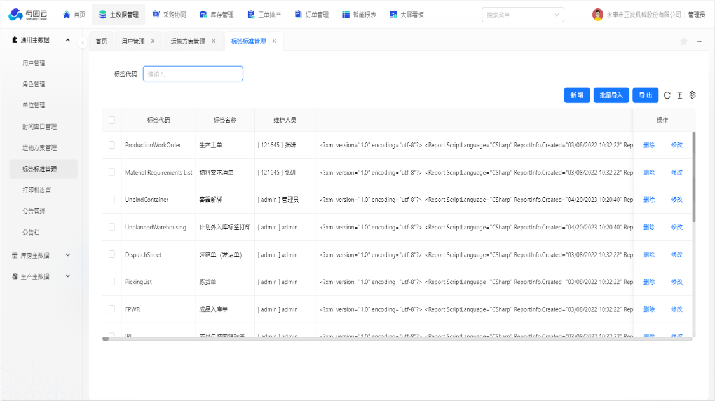Switch to the 用户管理 tab

[133, 41]
